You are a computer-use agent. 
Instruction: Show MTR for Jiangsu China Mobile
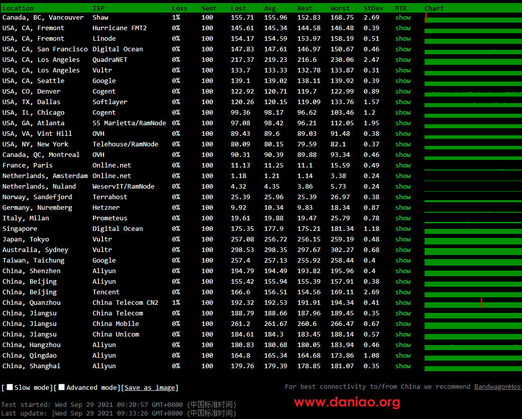pos(403,324)
